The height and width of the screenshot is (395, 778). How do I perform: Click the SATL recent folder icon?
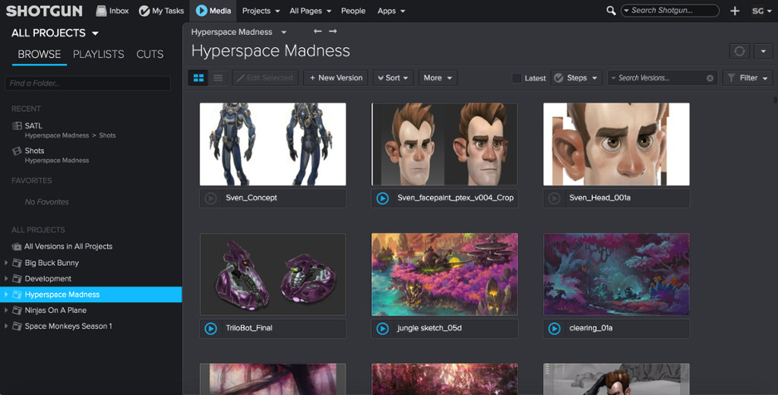pos(17,126)
